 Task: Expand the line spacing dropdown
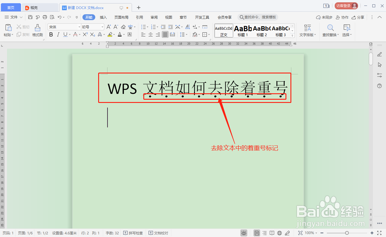click(187, 35)
